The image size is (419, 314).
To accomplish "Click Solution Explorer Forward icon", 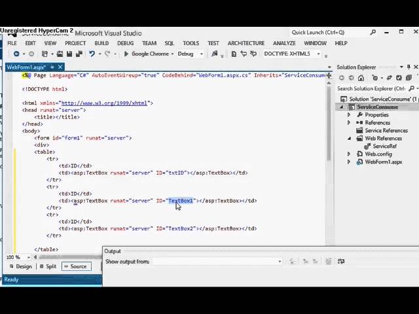I will point(351,78).
